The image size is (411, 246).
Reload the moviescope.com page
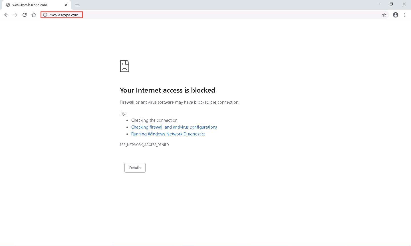tap(25, 15)
